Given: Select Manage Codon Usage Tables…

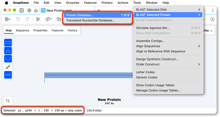Looking at the screenshot, I should pyautogui.click(x=168, y=90).
